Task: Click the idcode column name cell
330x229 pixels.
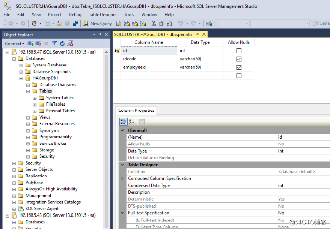Action: [149, 59]
